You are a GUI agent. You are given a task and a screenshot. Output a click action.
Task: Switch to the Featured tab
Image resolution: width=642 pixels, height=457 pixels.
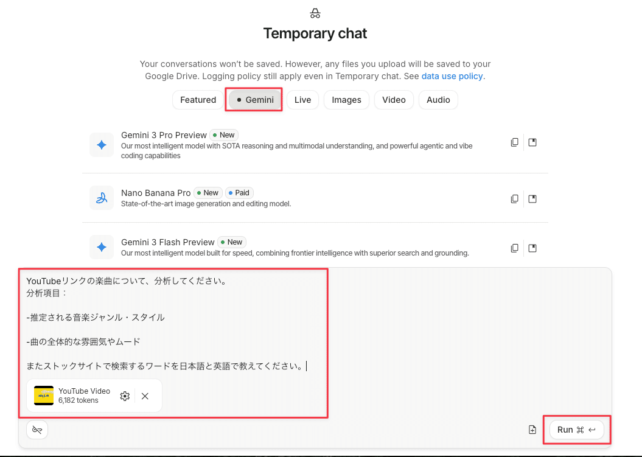pyautogui.click(x=197, y=99)
